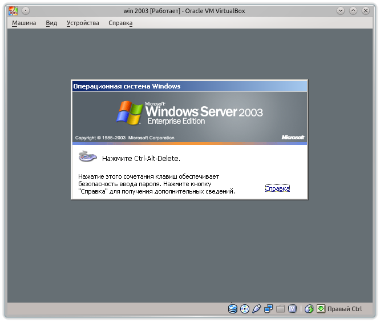This screenshot has height=322, width=380.
Task: Click the Правый Ctrl host key label
Action: click(x=345, y=309)
